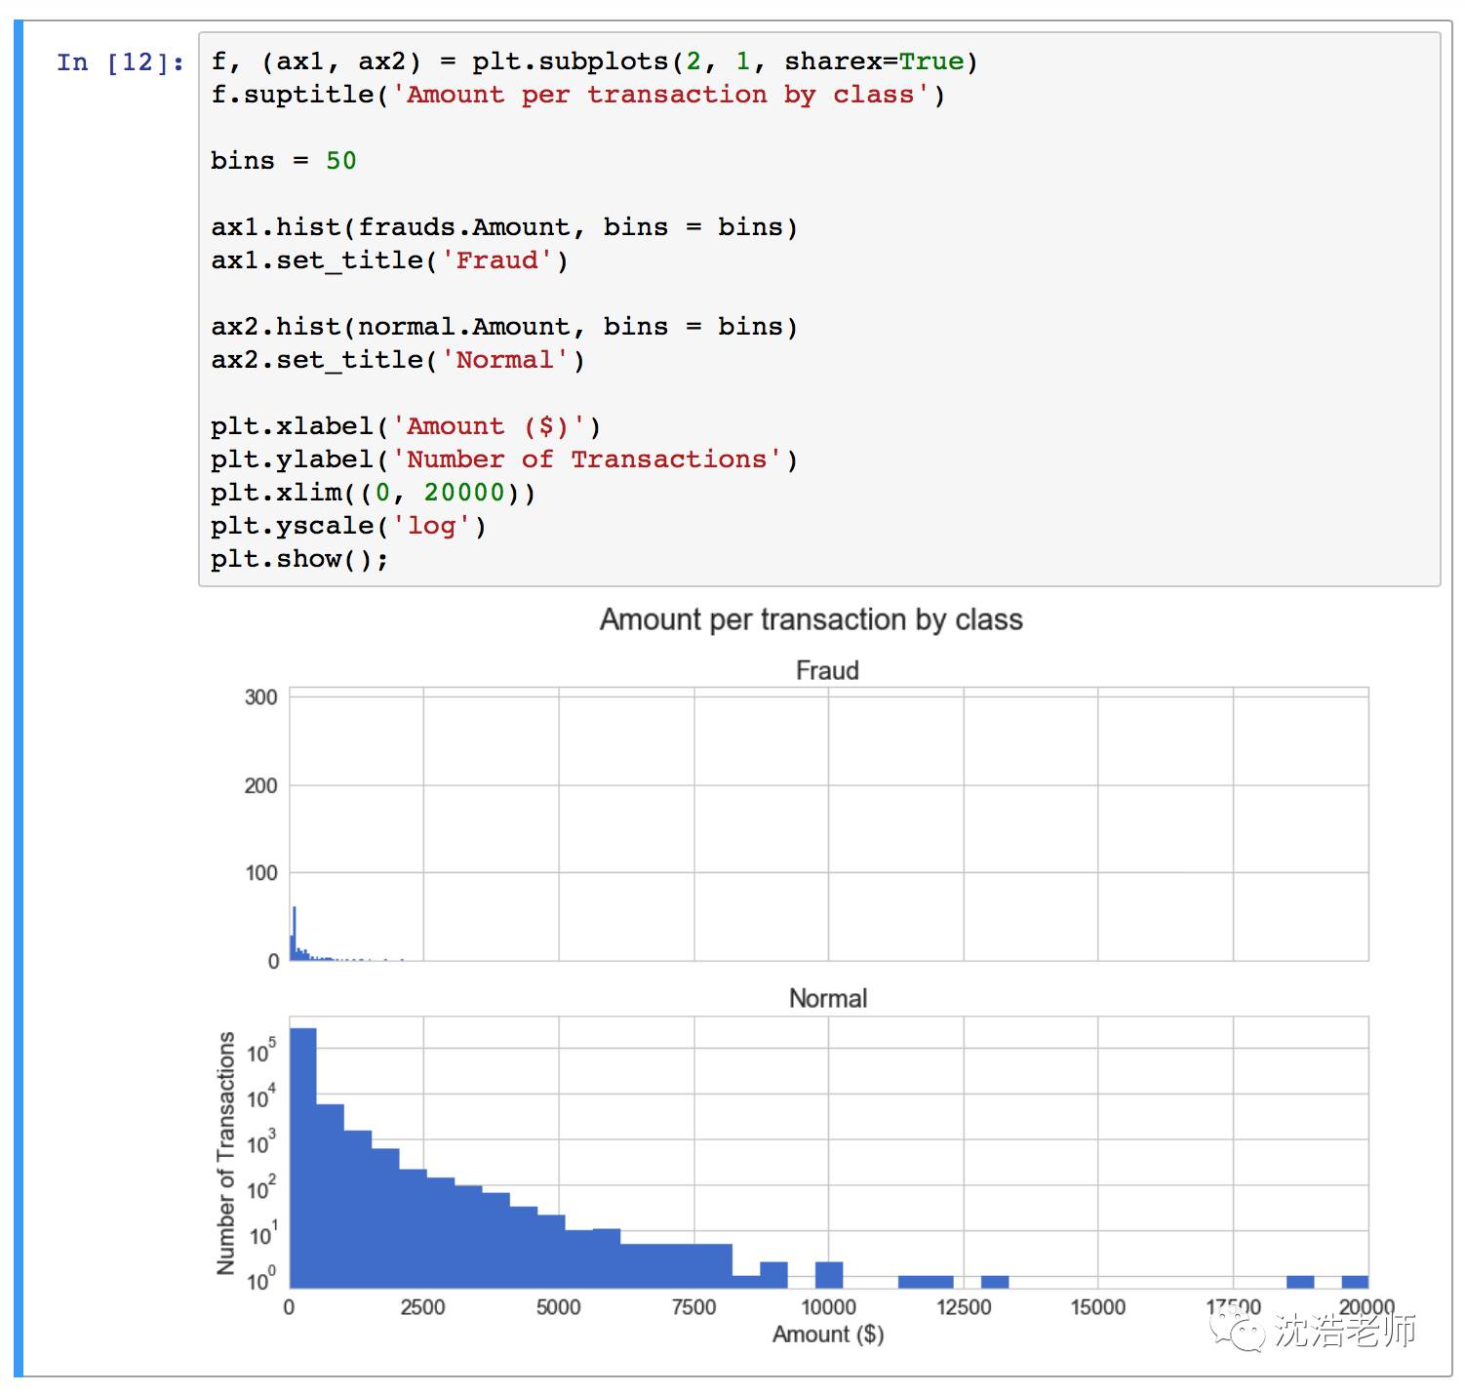The image size is (1465, 1395).
Task: Click the spike in the Fraud histogram
Action: (x=295, y=934)
